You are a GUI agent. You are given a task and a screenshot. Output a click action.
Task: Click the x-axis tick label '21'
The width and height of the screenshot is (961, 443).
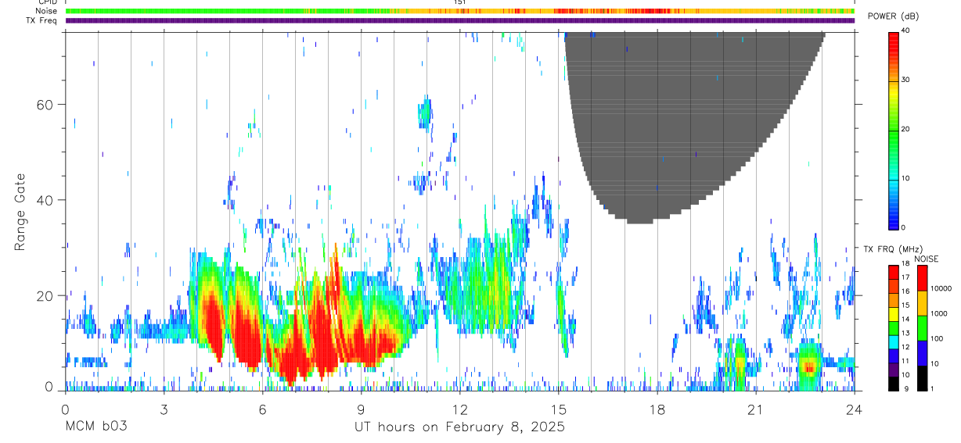pos(756,409)
